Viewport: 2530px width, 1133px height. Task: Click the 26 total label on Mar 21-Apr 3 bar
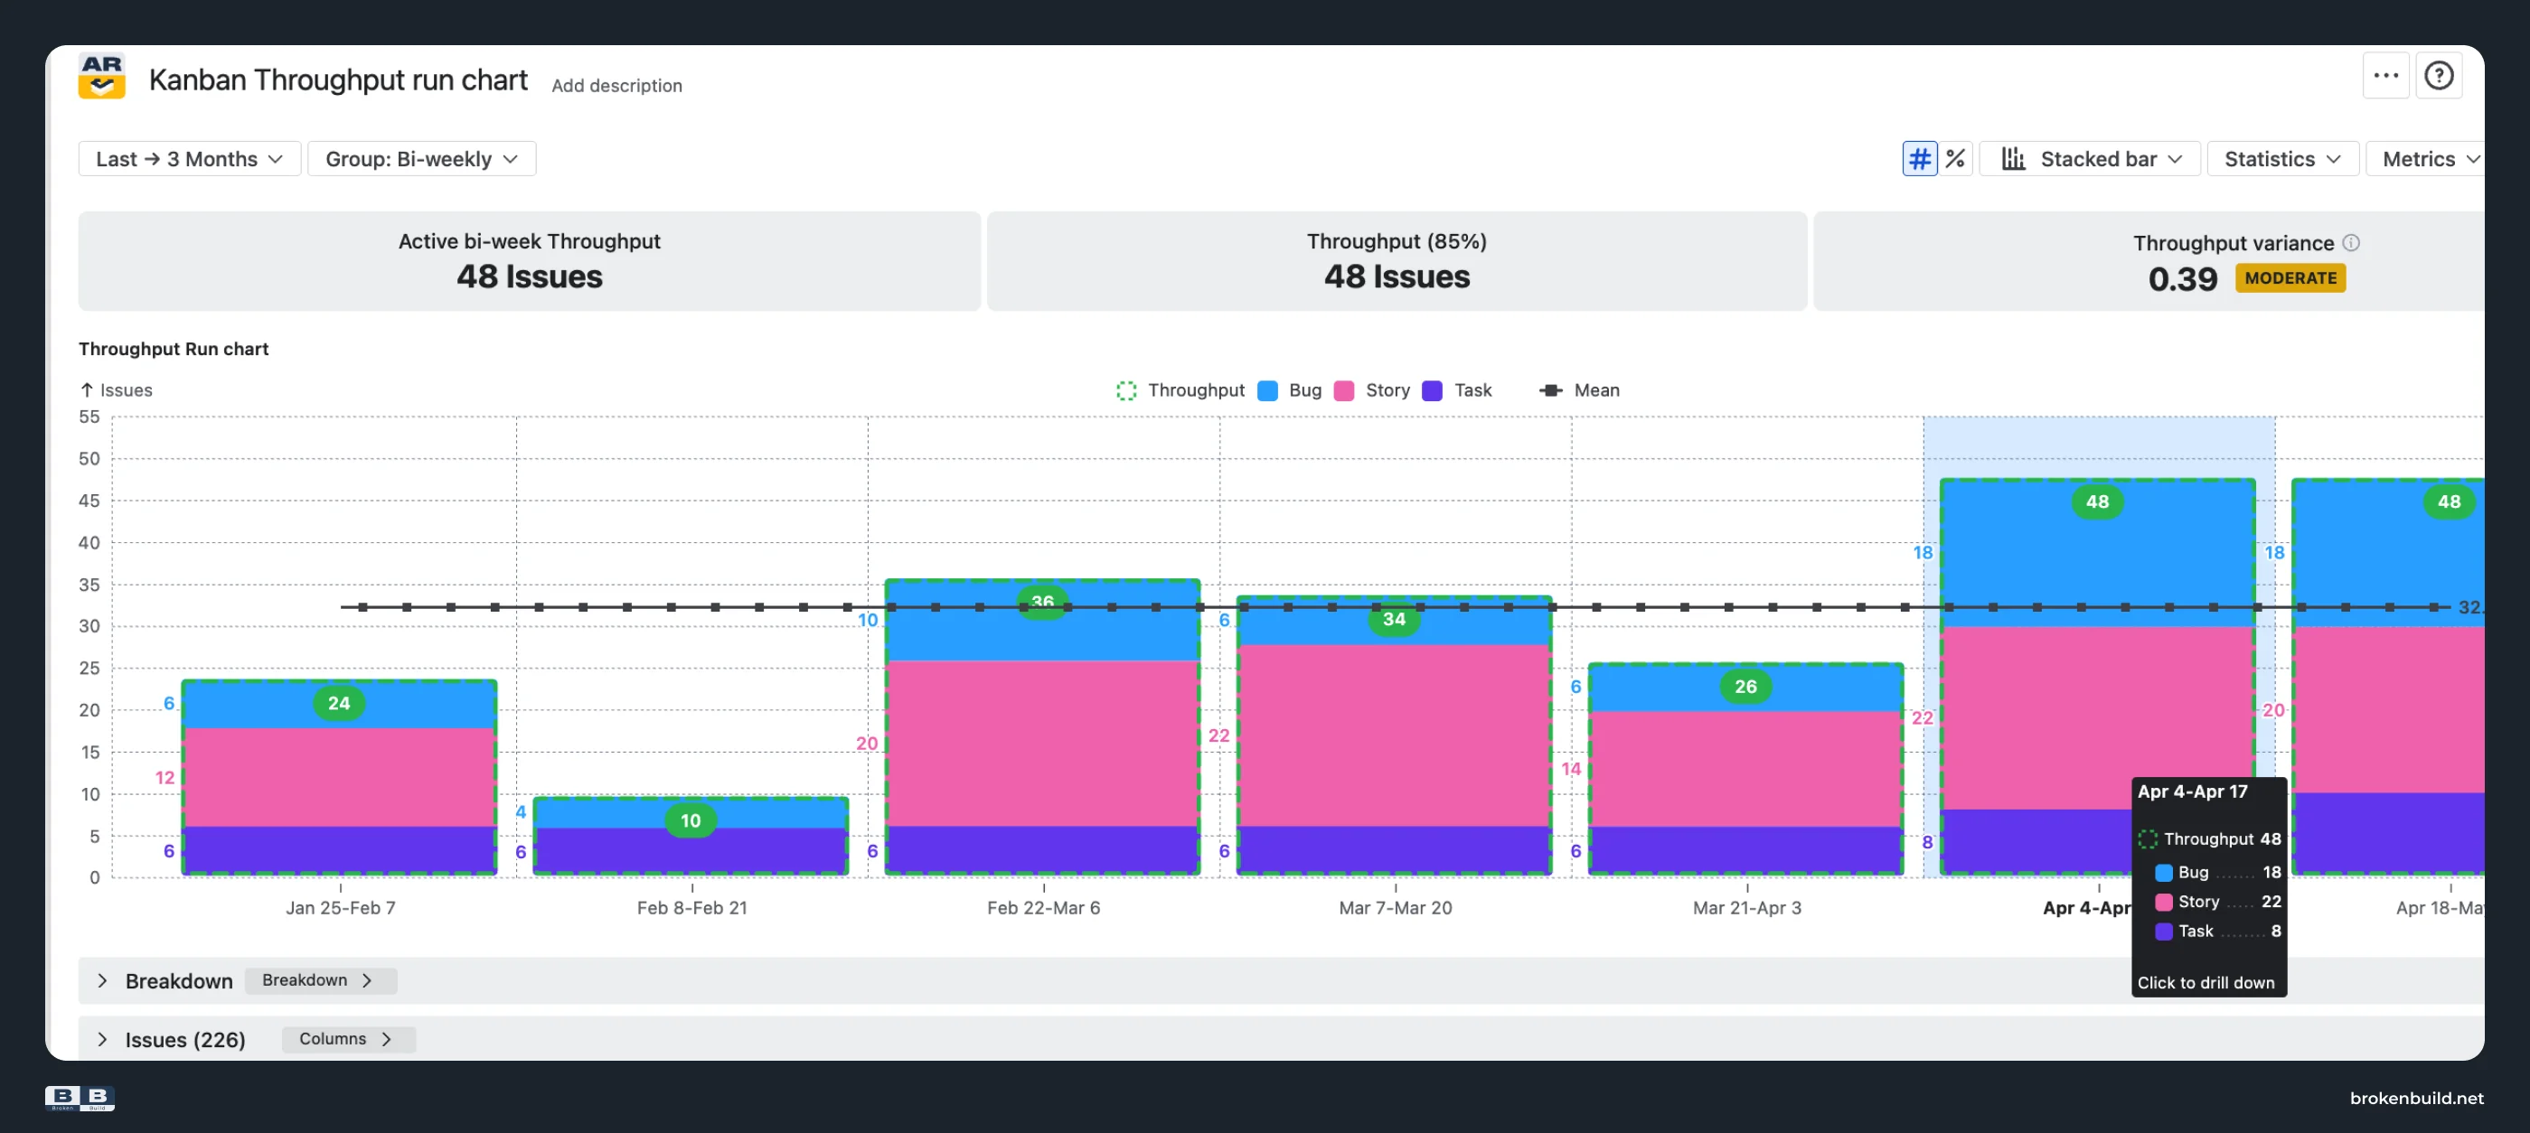click(1745, 687)
